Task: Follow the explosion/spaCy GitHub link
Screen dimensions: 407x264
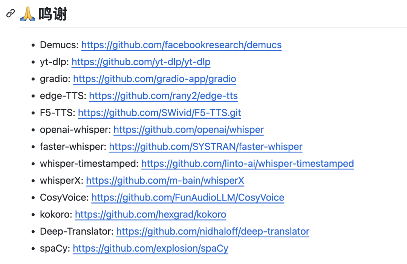Action: pos(150,248)
